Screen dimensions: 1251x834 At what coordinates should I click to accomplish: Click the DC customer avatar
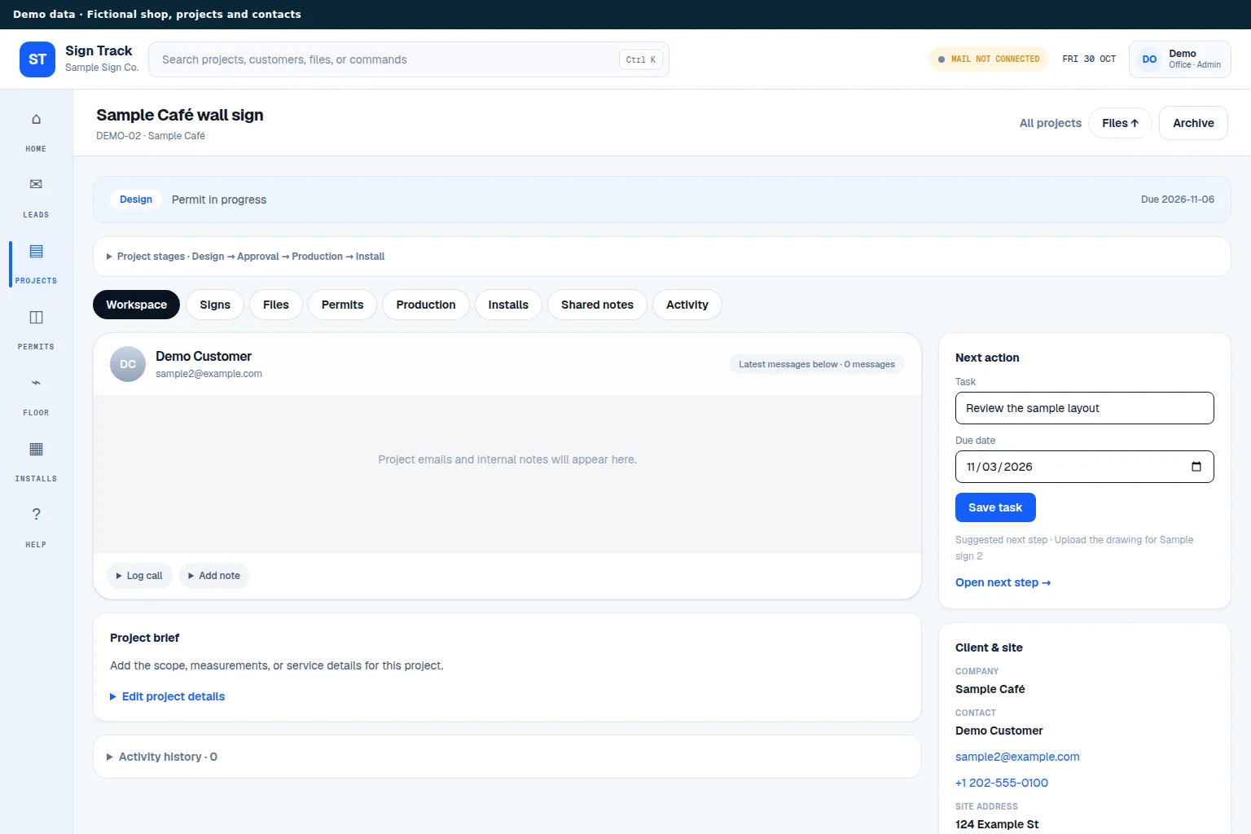(x=128, y=364)
